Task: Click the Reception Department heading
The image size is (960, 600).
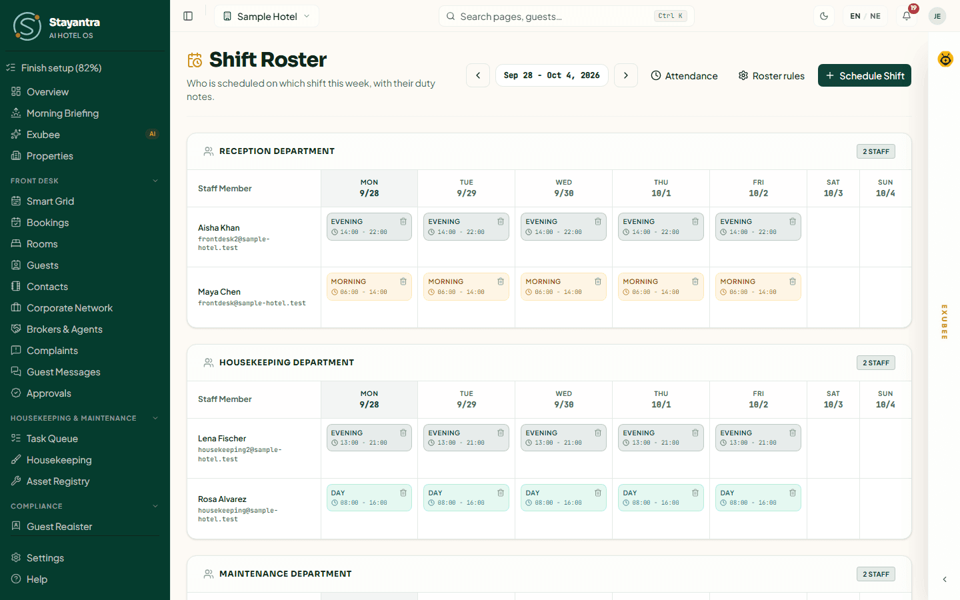Action: coord(277,151)
